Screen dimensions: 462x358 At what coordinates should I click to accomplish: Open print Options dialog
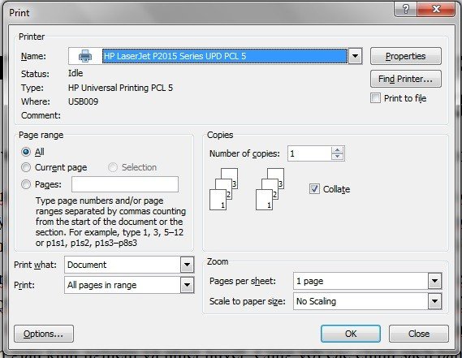coord(44,334)
